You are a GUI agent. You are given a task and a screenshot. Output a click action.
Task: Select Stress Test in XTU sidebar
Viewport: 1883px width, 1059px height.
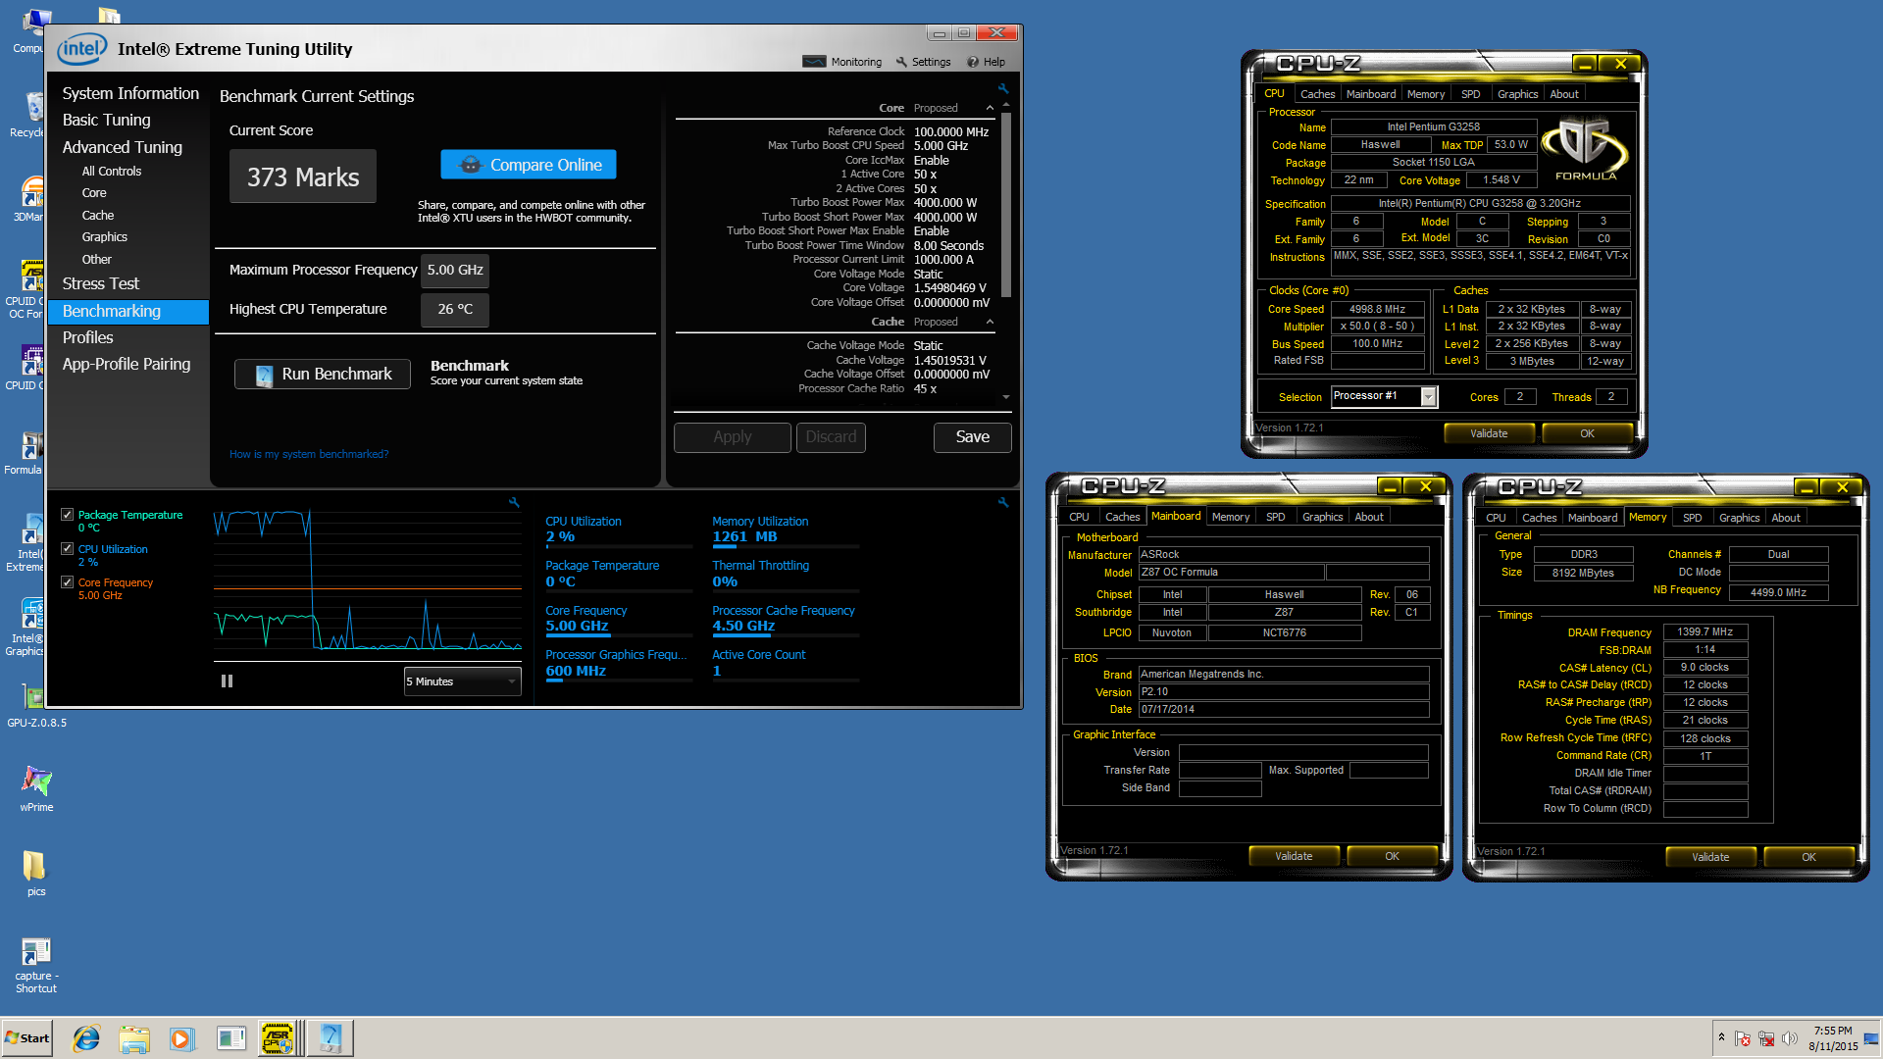pyautogui.click(x=101, y=283)
